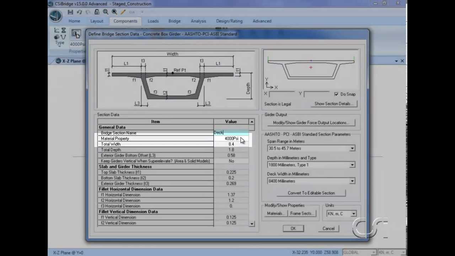Open Depth in Millimeters and Type dropdown
The width and height of the screenshot is (455, 256).
coord(352,165)
